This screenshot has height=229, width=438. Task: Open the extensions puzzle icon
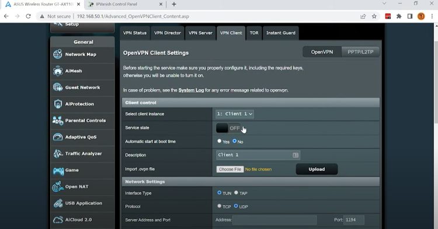tap(399, 16)
